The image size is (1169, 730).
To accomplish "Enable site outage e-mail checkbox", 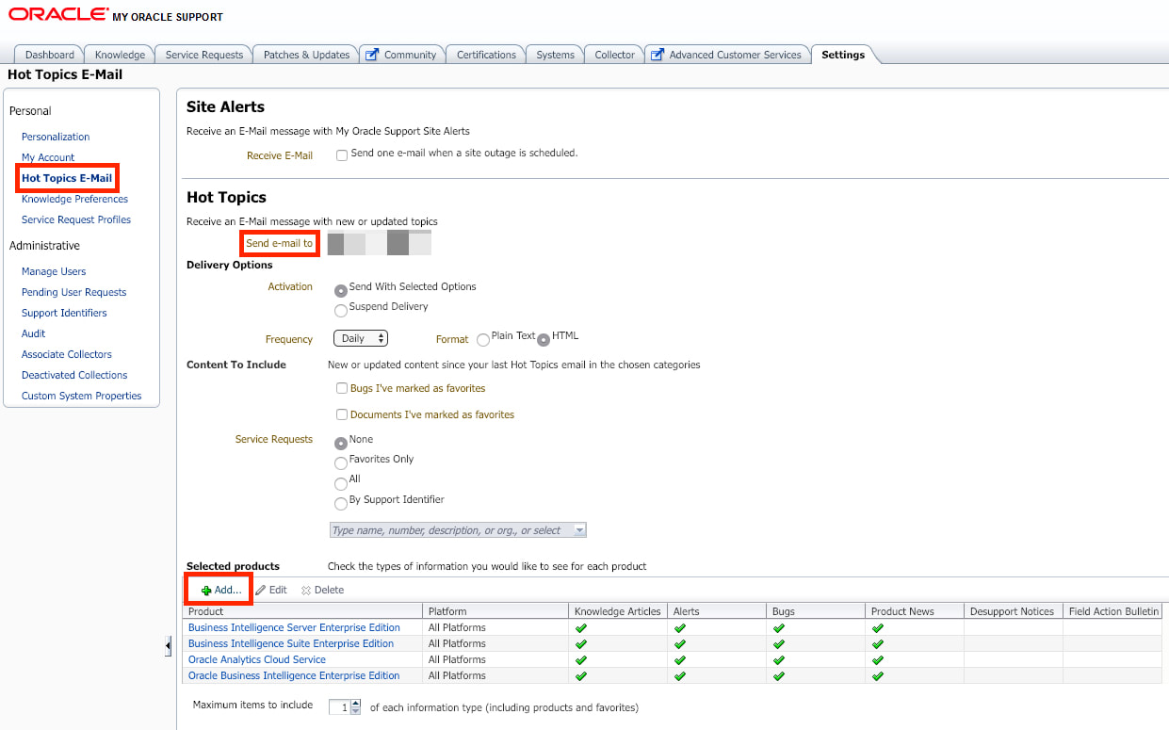I will pyautogui.click(x=342, y=155).
